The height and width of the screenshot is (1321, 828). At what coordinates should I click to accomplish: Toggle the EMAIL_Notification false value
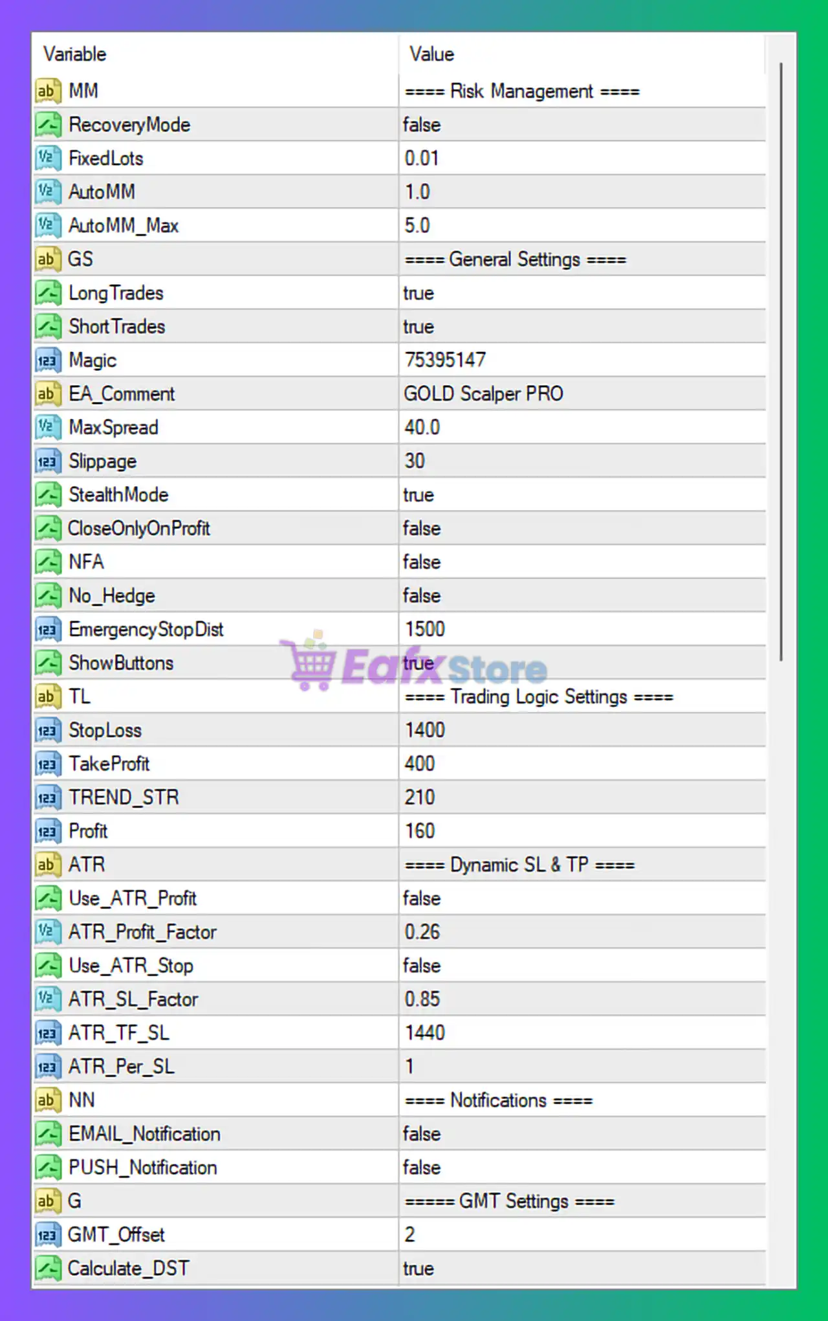pyautogui.click(x=422, y=1134)
